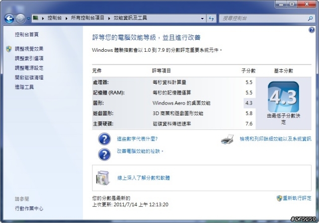
Task: Click the software box icon
Action: pyautogui.click(x=103, y=178)
